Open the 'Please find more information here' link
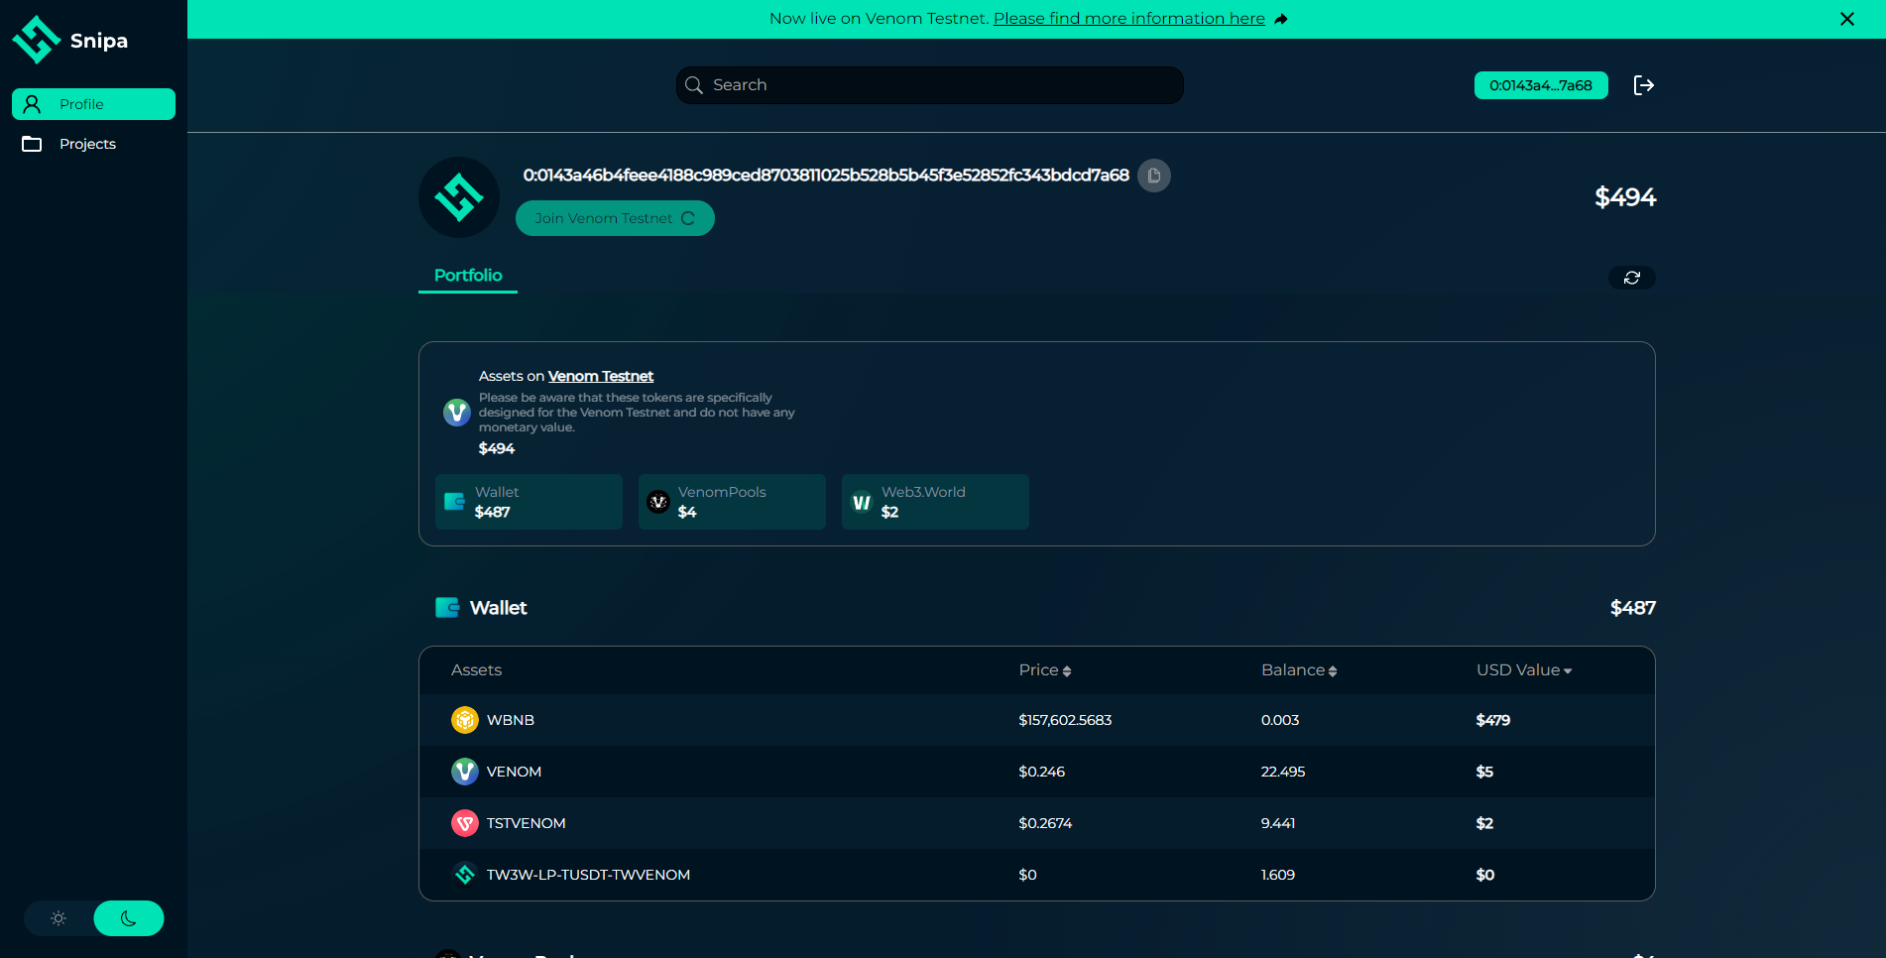1886x958 pixels. (x=1128, y=19)
